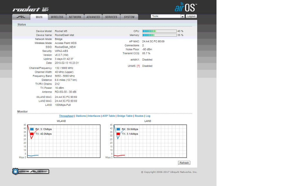Click the airOS logo

pyautogui.click(x=186, y=7)
